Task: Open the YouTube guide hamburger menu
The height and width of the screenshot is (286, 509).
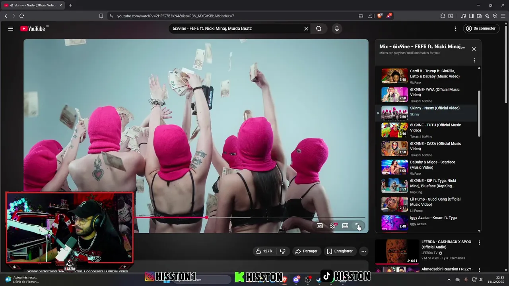Action: tap(11, 29)
